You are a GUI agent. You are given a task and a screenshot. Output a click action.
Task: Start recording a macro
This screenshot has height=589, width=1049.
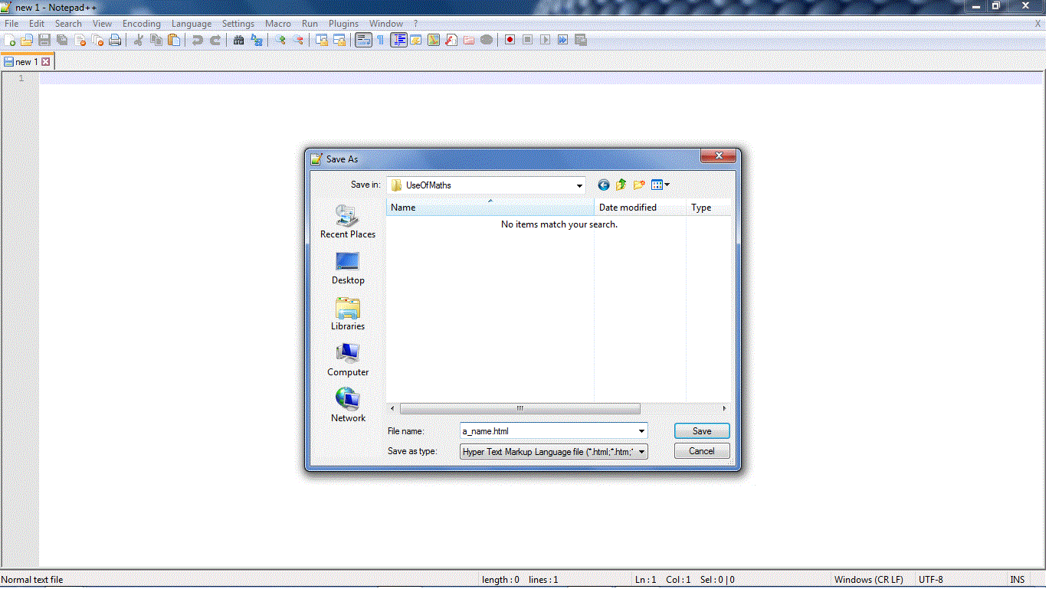pyautogui.click(x=509, y=40)
